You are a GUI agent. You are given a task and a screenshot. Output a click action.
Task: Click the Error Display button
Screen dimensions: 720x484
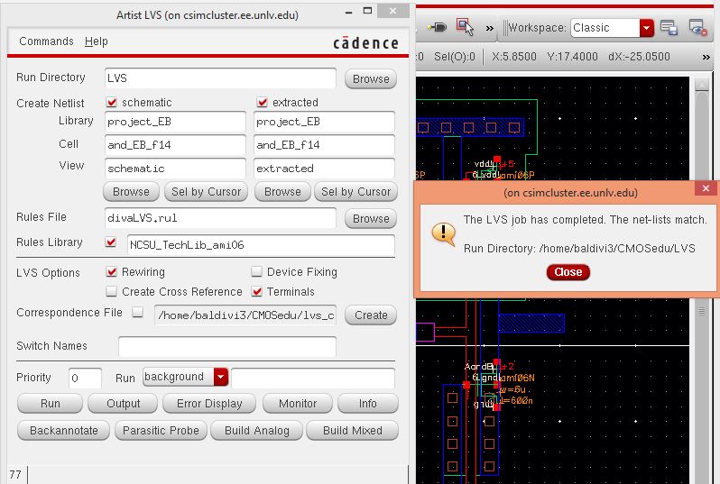click(210, 404)
